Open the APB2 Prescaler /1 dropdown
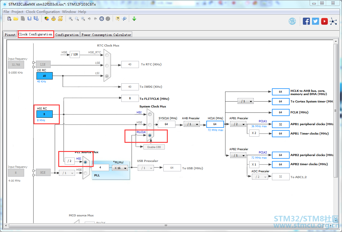342x232 pixels. tap(238, 155)
